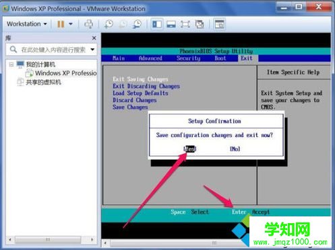Open the Security BIOS tab
The width and height of the screenshot is (335, 250).
(x=188, y=58)
